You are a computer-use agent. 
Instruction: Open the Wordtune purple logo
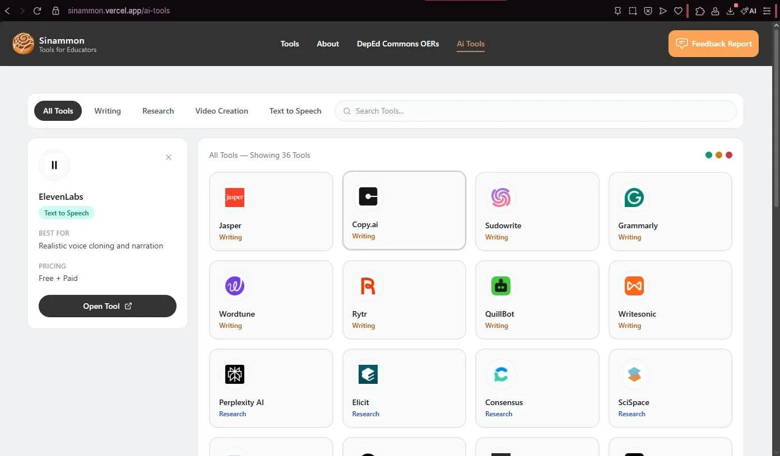coord(234,286)
